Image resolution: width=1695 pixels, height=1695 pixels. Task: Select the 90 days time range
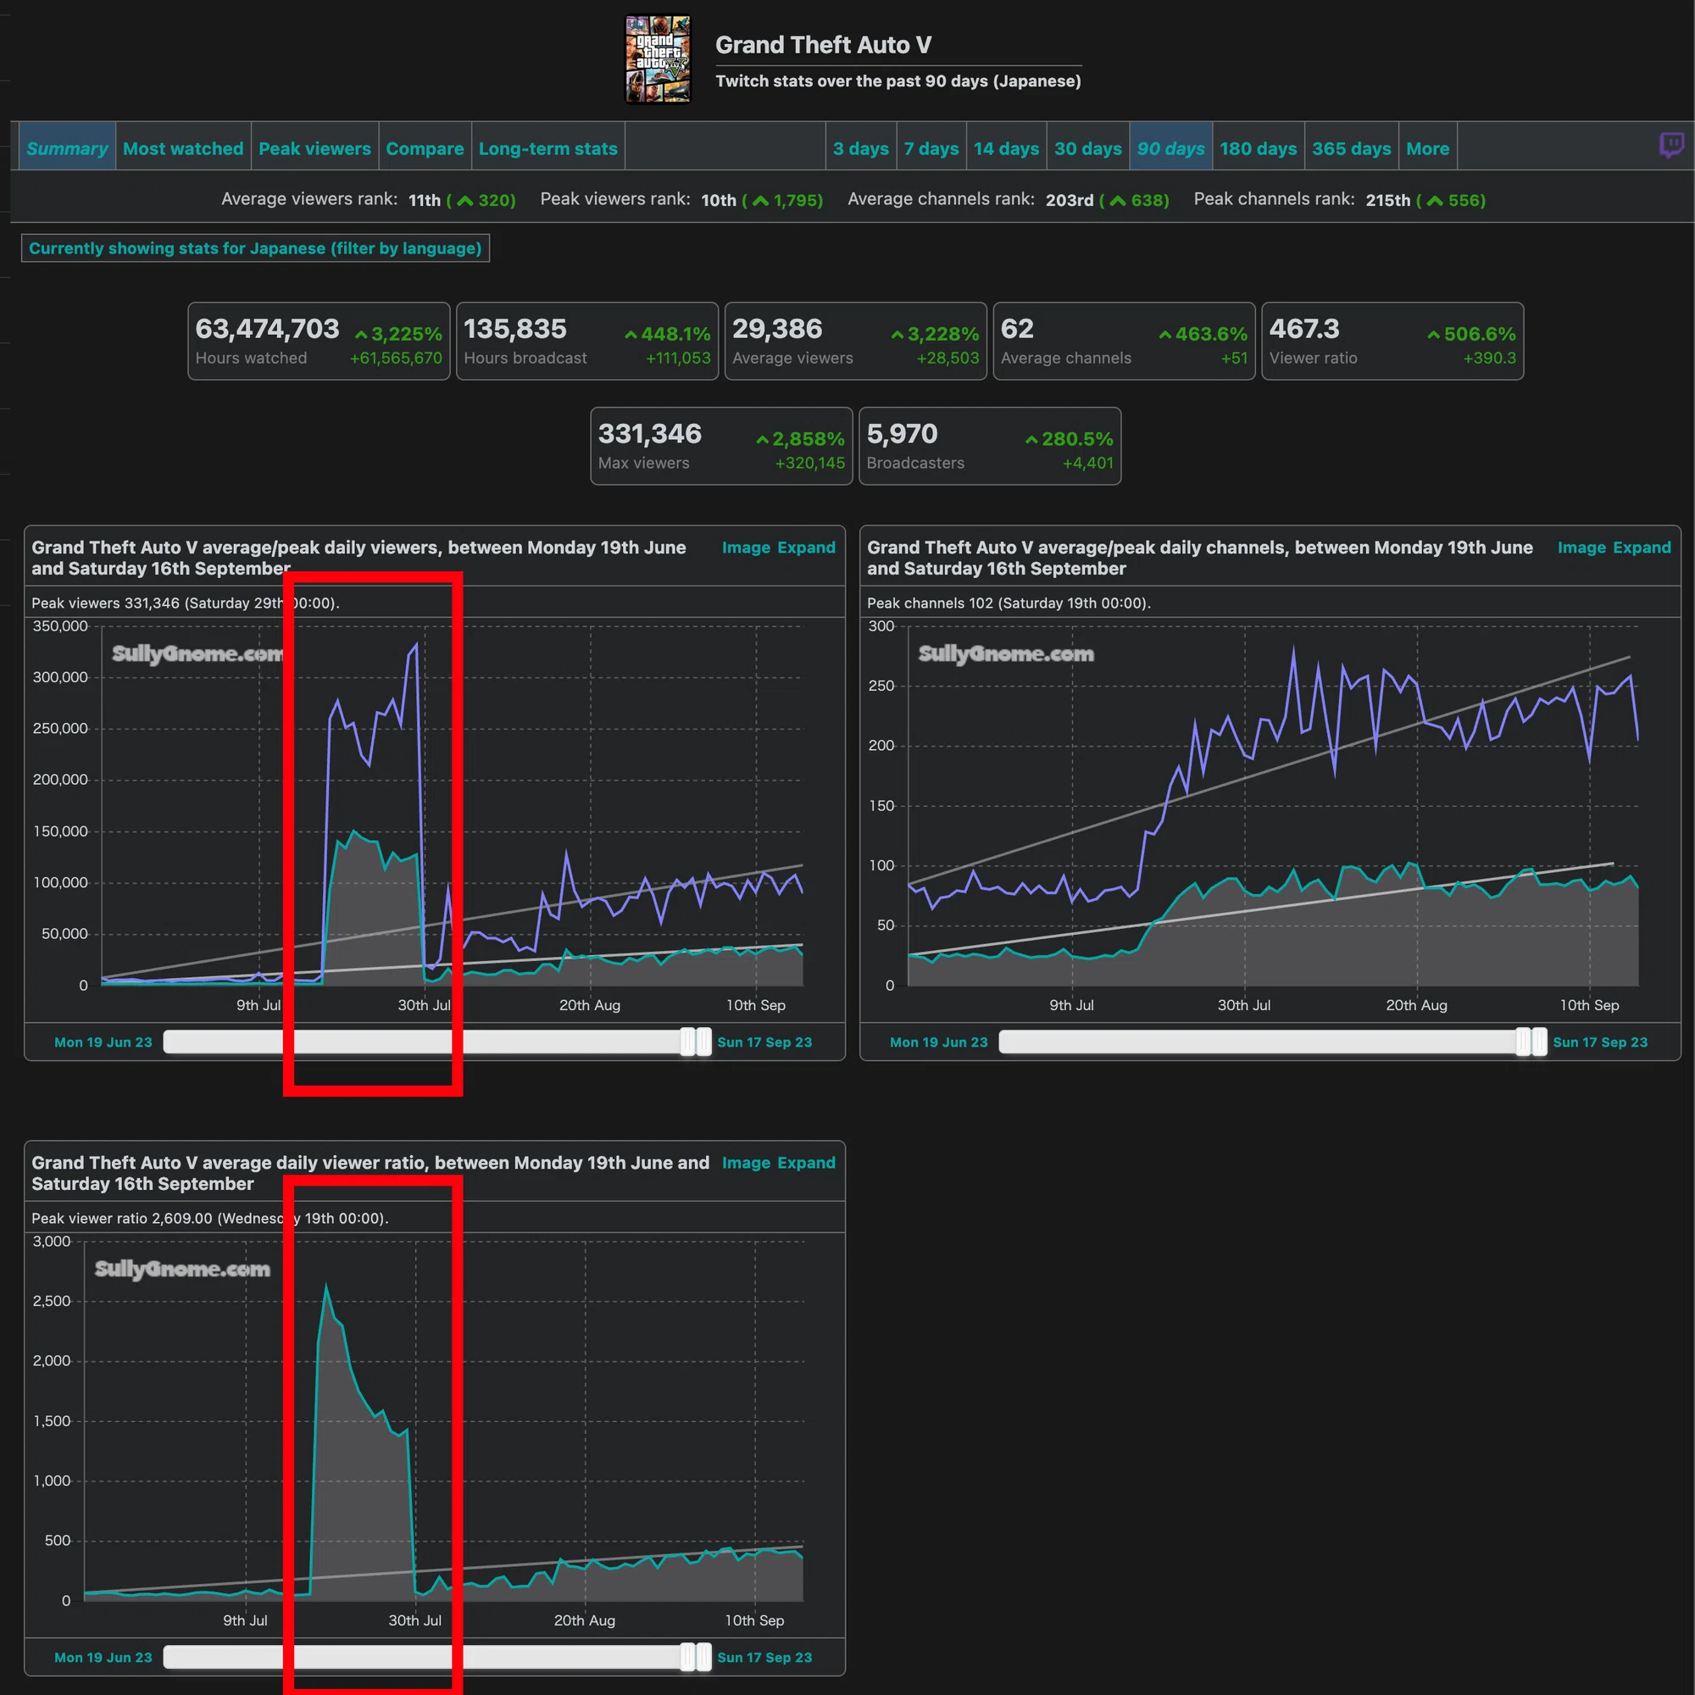click(x=1171, y=148)
